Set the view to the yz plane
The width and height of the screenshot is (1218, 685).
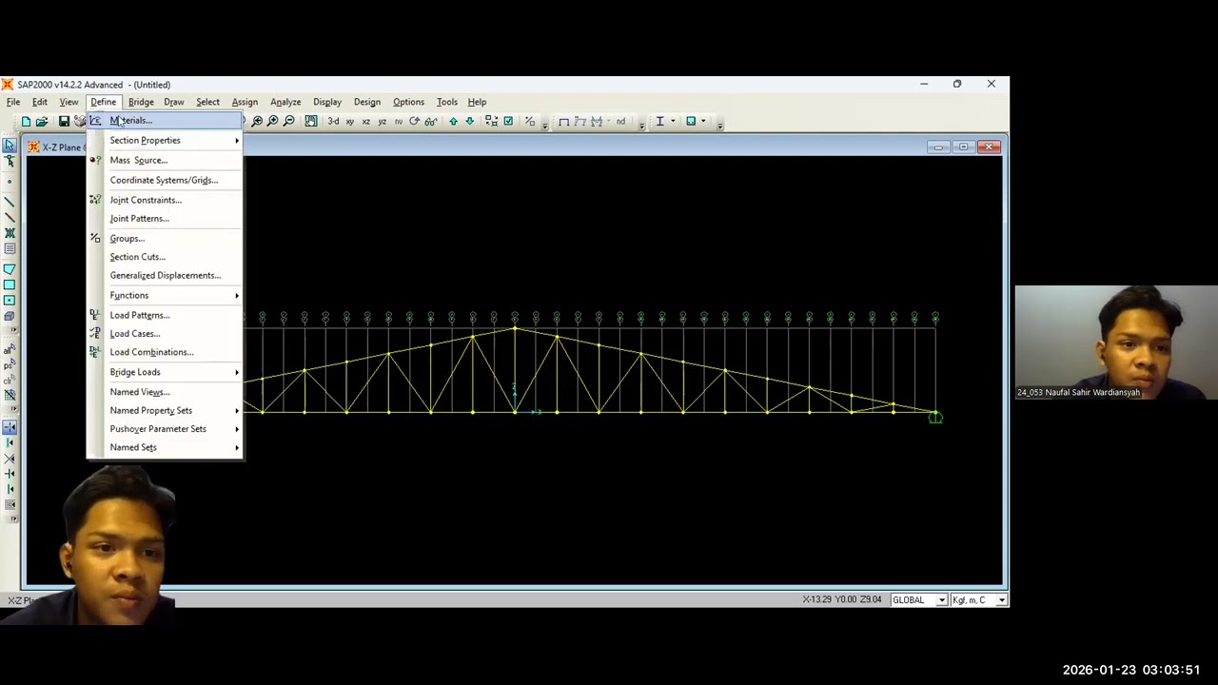point(382,122)
